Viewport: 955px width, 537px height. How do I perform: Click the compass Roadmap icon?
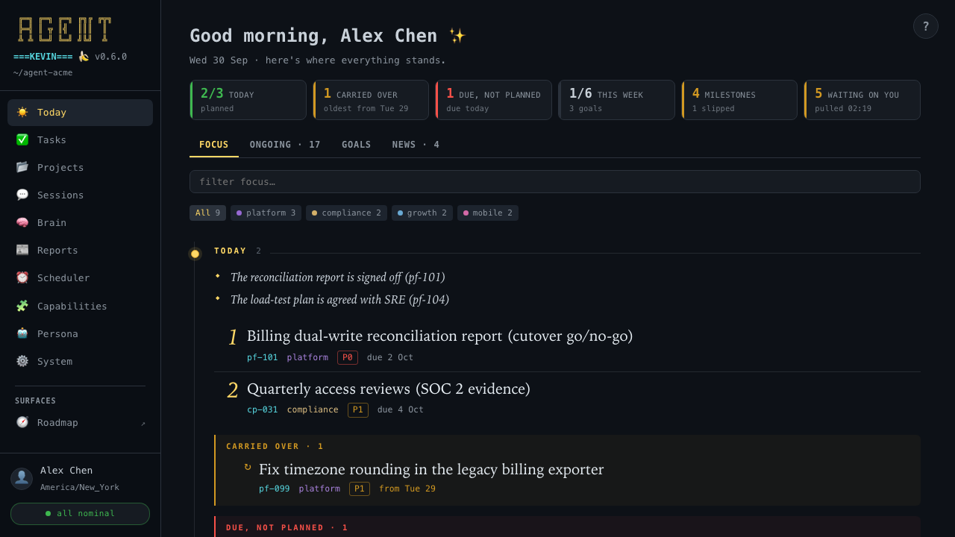(x=22, y=422)
